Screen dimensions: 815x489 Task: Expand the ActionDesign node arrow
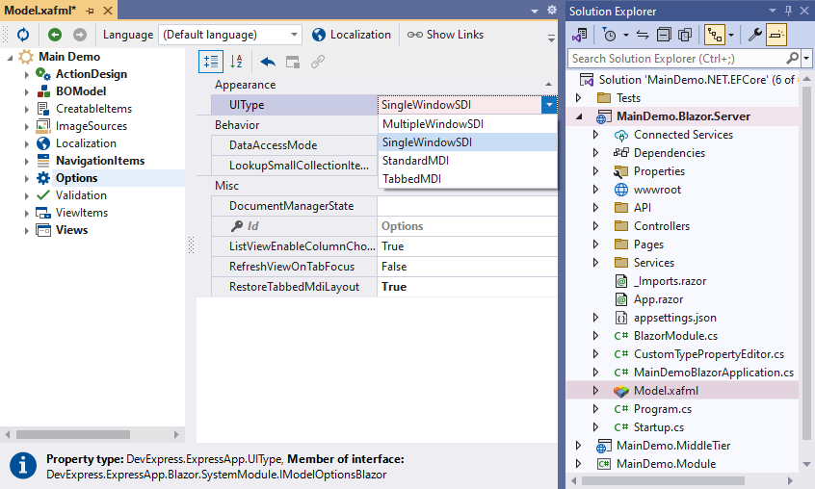[27, 75]
